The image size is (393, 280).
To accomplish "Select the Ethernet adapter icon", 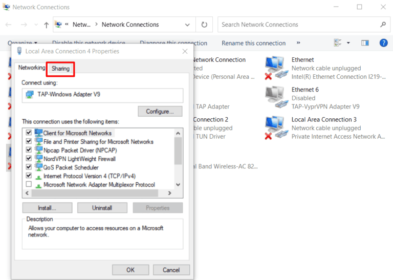I will [276, 68].
